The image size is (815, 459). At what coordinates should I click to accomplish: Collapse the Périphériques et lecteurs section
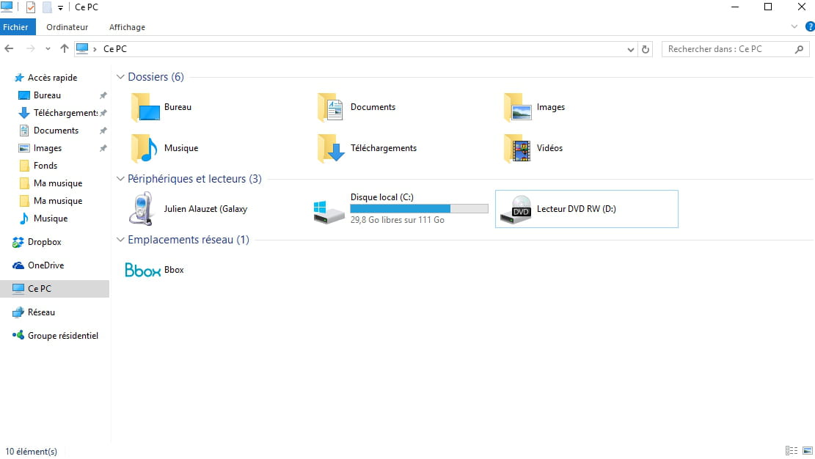point(121,179)
